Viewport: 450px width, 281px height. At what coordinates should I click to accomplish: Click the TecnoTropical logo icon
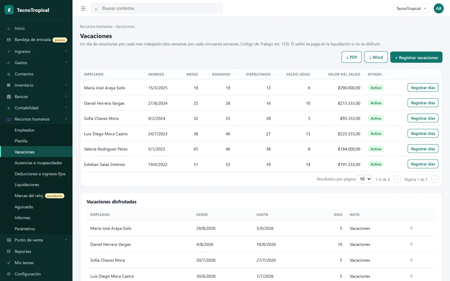tap(9, 10)
